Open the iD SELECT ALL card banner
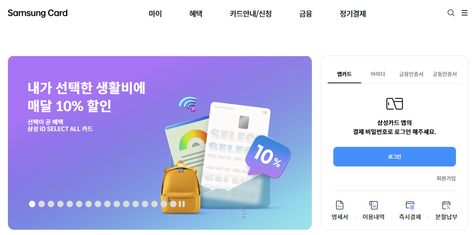Image resolution: width=474 pixels, height=235 pixels. pyautogui.click(x=160, y=143)
